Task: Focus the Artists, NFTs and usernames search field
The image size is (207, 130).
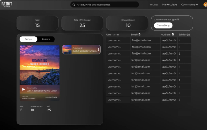Action: click(x=105, y=5)
